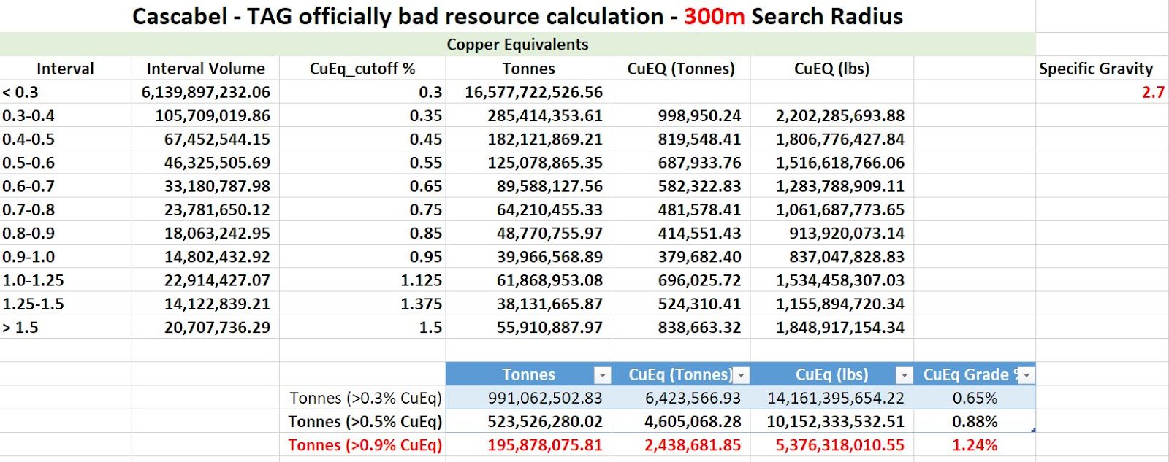
Task: Select the 0.65% CuEq grade cell
Action: tap(975, 398)
